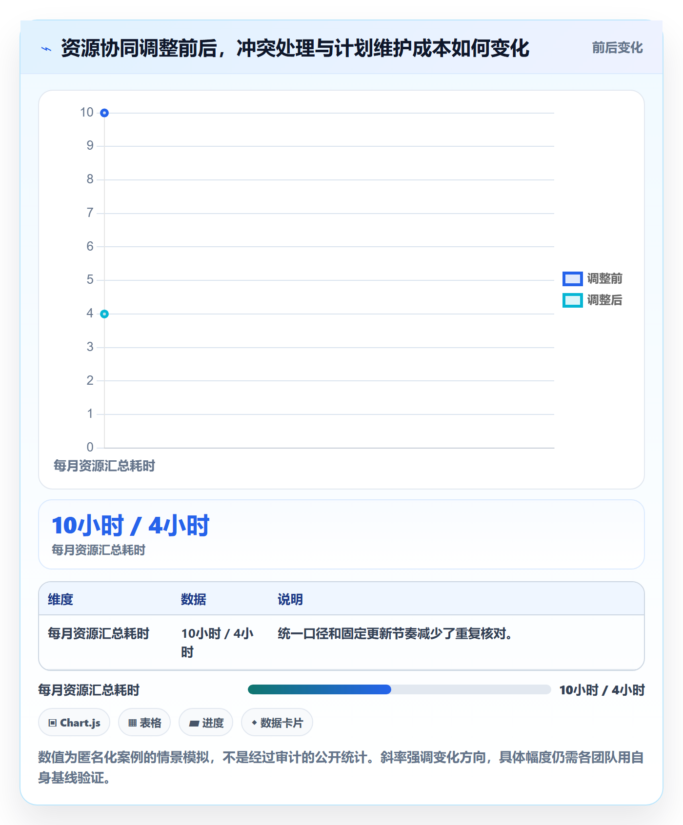
Task: Toggle the 调整后 legend swatch
Action: point(572,300)
